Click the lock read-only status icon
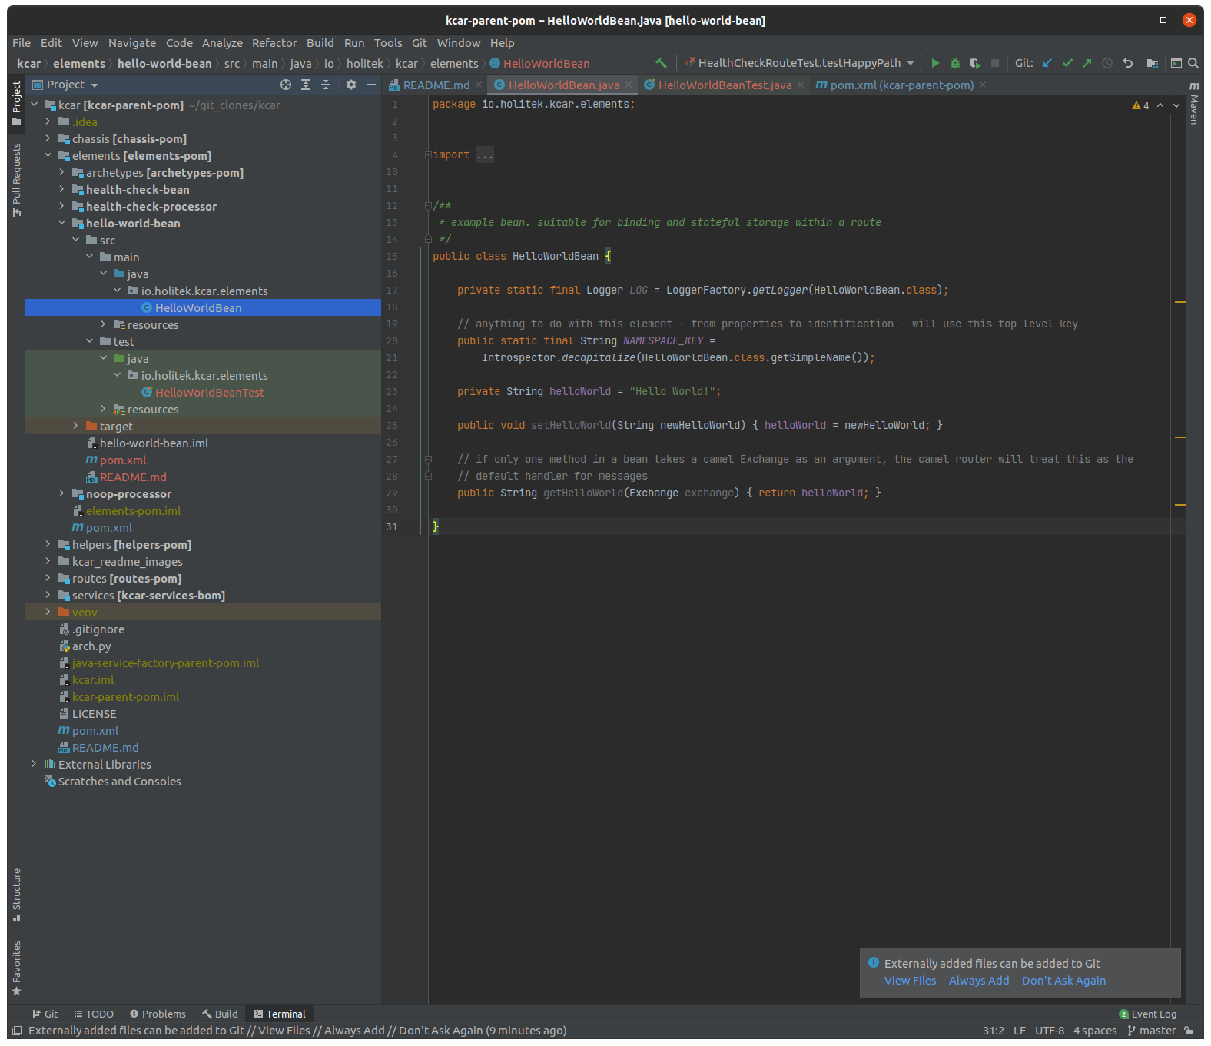Screen dimensions: 1211x1046 click(x=1189, y=1031)
